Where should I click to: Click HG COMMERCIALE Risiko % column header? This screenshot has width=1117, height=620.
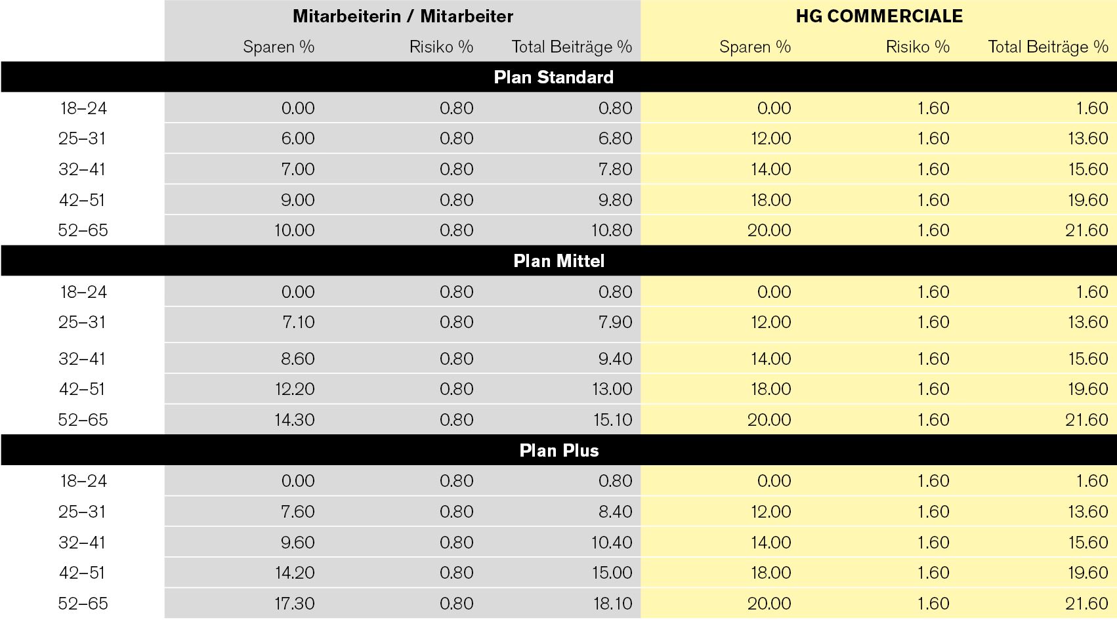[x=917, y=47]
